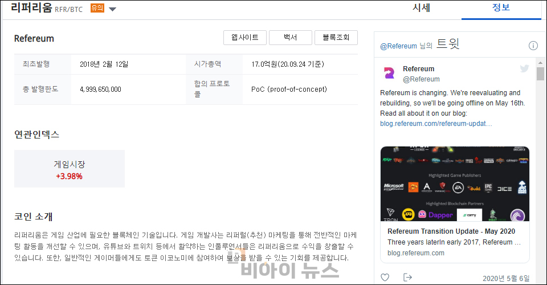This screenshot has height=285, width=547.
Task: Click the 리퍼리움 coin name in header
Action: (x=31, y=7)
